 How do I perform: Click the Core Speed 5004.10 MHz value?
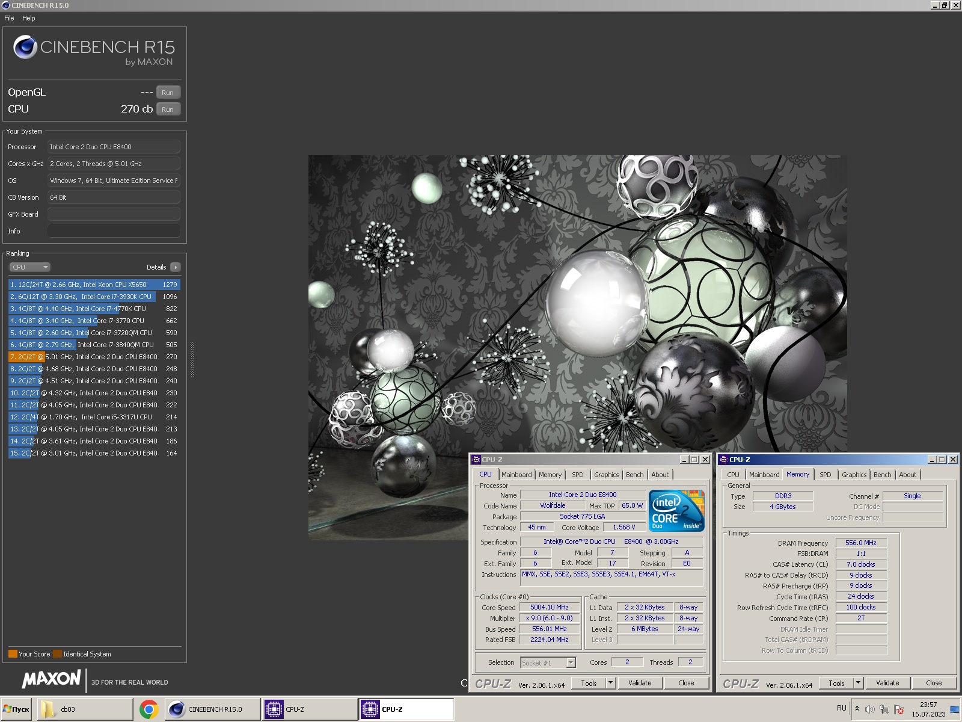tap(550, 608)
